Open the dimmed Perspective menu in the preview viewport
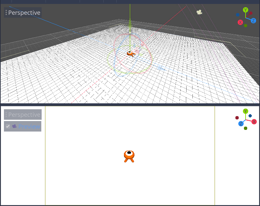The image size is (260, 206). [x=23, y=115]
